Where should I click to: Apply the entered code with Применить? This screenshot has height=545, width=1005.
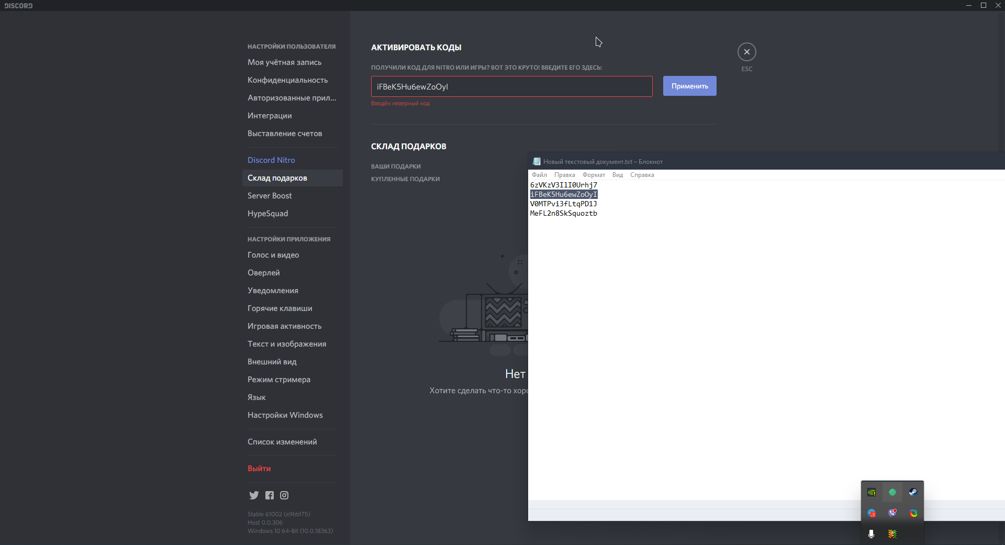click(x=689, y=86)
